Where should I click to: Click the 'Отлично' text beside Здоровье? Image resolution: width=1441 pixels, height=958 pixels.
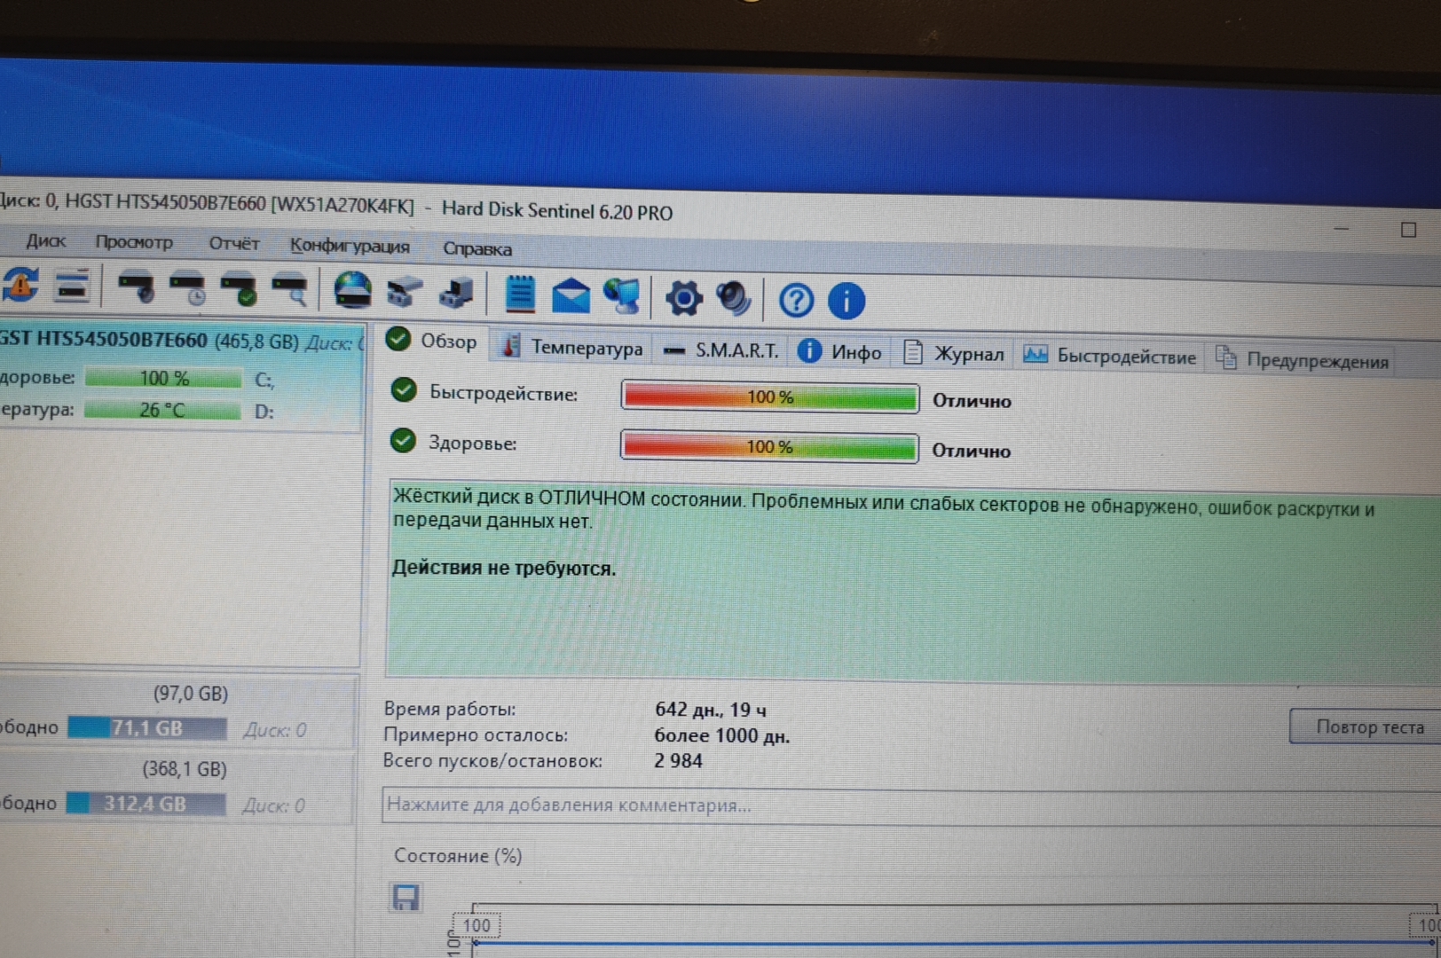971,451
